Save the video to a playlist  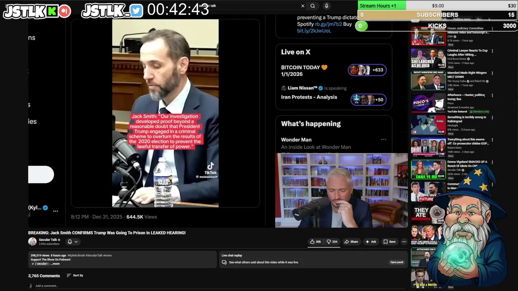point(390,242)
